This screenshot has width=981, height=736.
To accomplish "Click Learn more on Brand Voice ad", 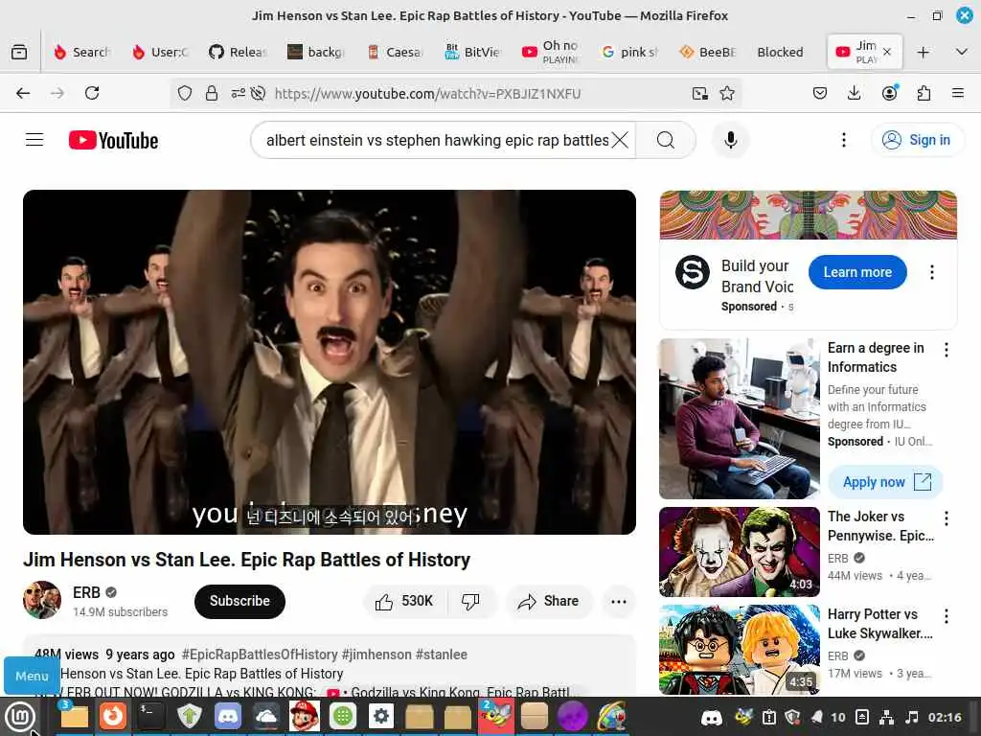I will pyautogui.click(x=857, y=272).
